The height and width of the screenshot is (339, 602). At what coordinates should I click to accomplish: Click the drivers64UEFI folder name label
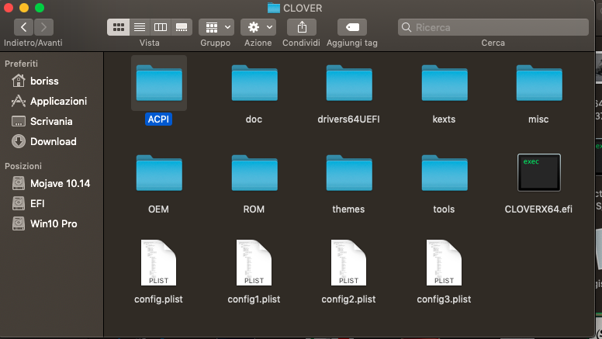pyautogui.click(x=348, y=119)
